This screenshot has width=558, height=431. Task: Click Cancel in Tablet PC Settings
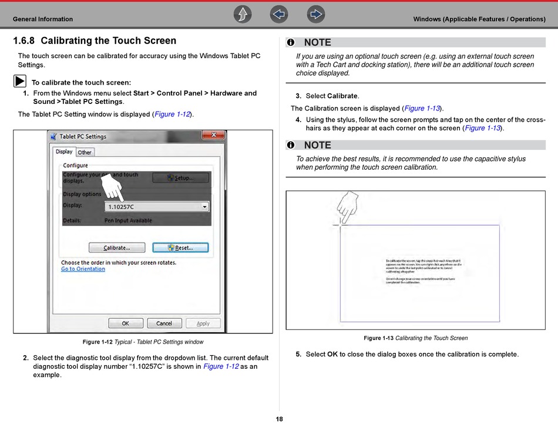[x=164, y=323]
